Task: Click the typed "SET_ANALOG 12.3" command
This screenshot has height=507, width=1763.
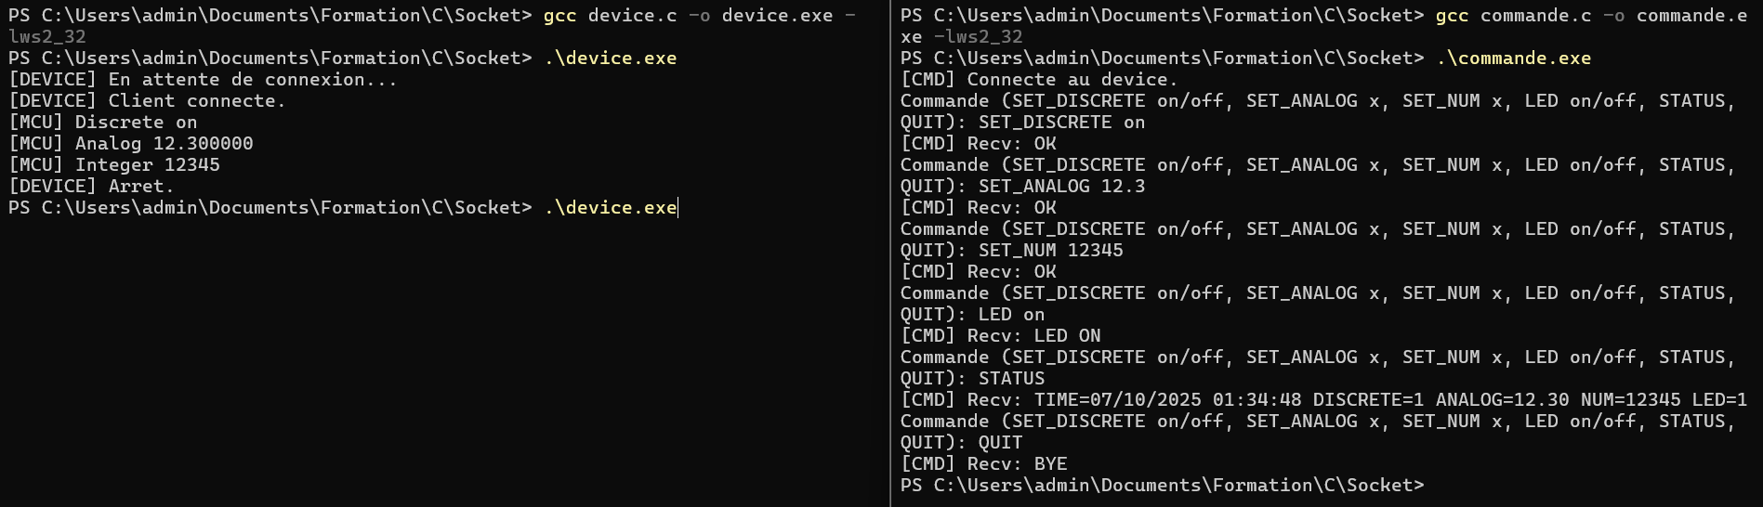Action: point(1048,187)
